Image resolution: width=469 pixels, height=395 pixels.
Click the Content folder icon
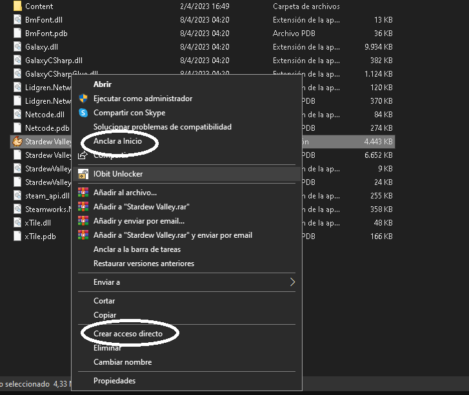pyautogui.click(x=17, y=6)
